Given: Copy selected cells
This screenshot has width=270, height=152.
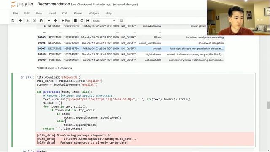Looking at the screenshot, I should 35,21.
